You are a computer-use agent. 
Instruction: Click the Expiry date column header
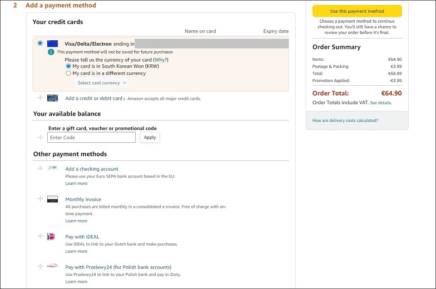click(x=276, y=31)
